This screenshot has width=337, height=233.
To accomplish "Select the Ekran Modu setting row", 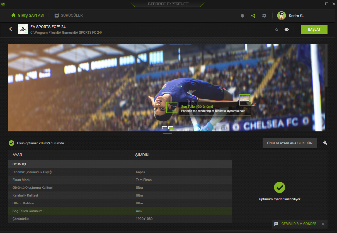I will click(x=120, y=180).
